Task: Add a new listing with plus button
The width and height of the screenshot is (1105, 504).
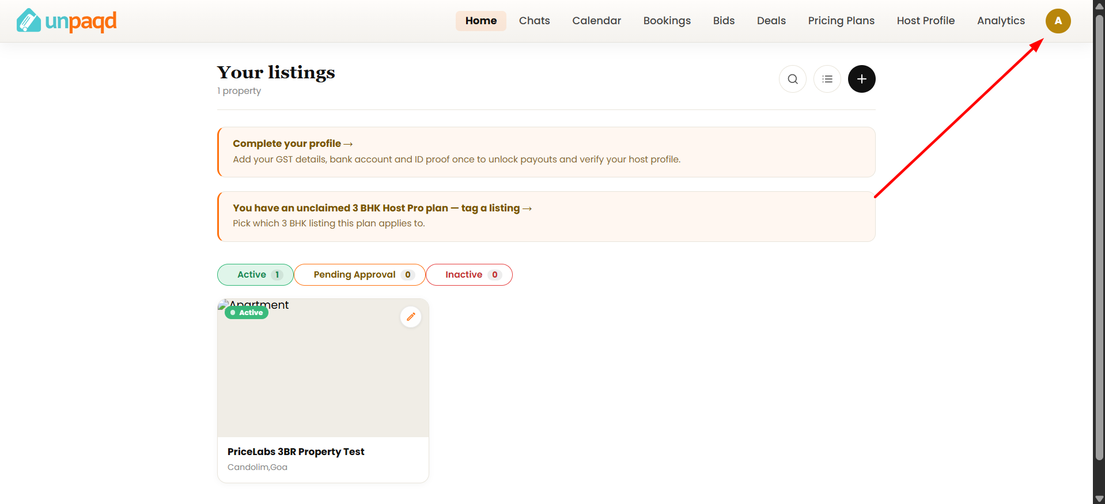Action: (862, 79)
